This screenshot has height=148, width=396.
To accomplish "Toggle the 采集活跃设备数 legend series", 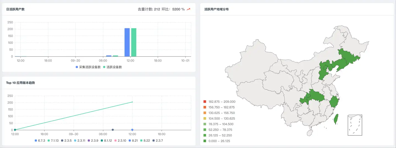I will click(x=88, y=67).
